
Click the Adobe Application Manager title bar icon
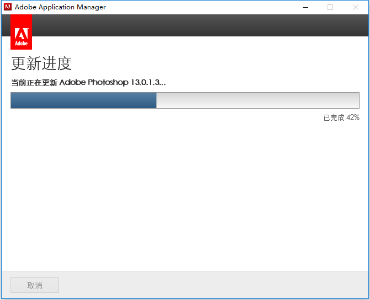8,7
